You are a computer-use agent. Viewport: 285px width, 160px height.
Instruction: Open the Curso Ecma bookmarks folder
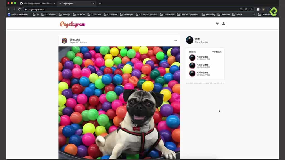click(x=167, y=14)
